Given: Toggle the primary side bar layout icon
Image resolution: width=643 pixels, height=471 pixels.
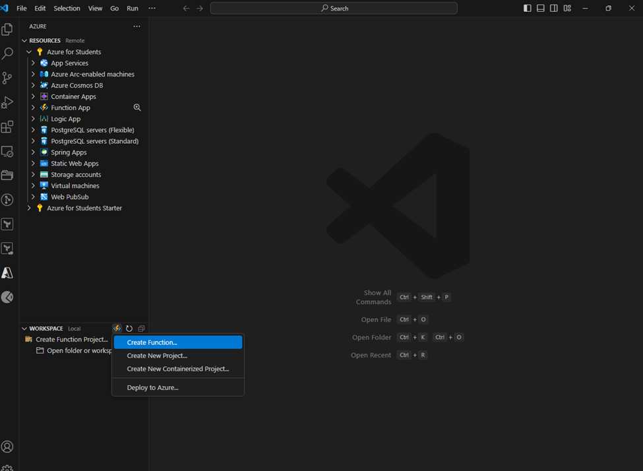Looking at the screenshot, I should pos(528,8).
